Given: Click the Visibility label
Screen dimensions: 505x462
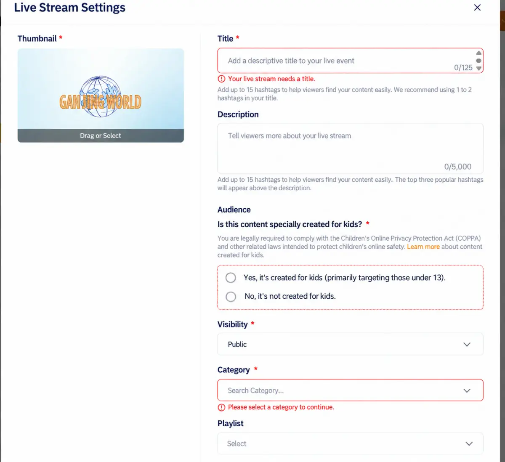Looking at the screenshot, I should coord(232,324).
